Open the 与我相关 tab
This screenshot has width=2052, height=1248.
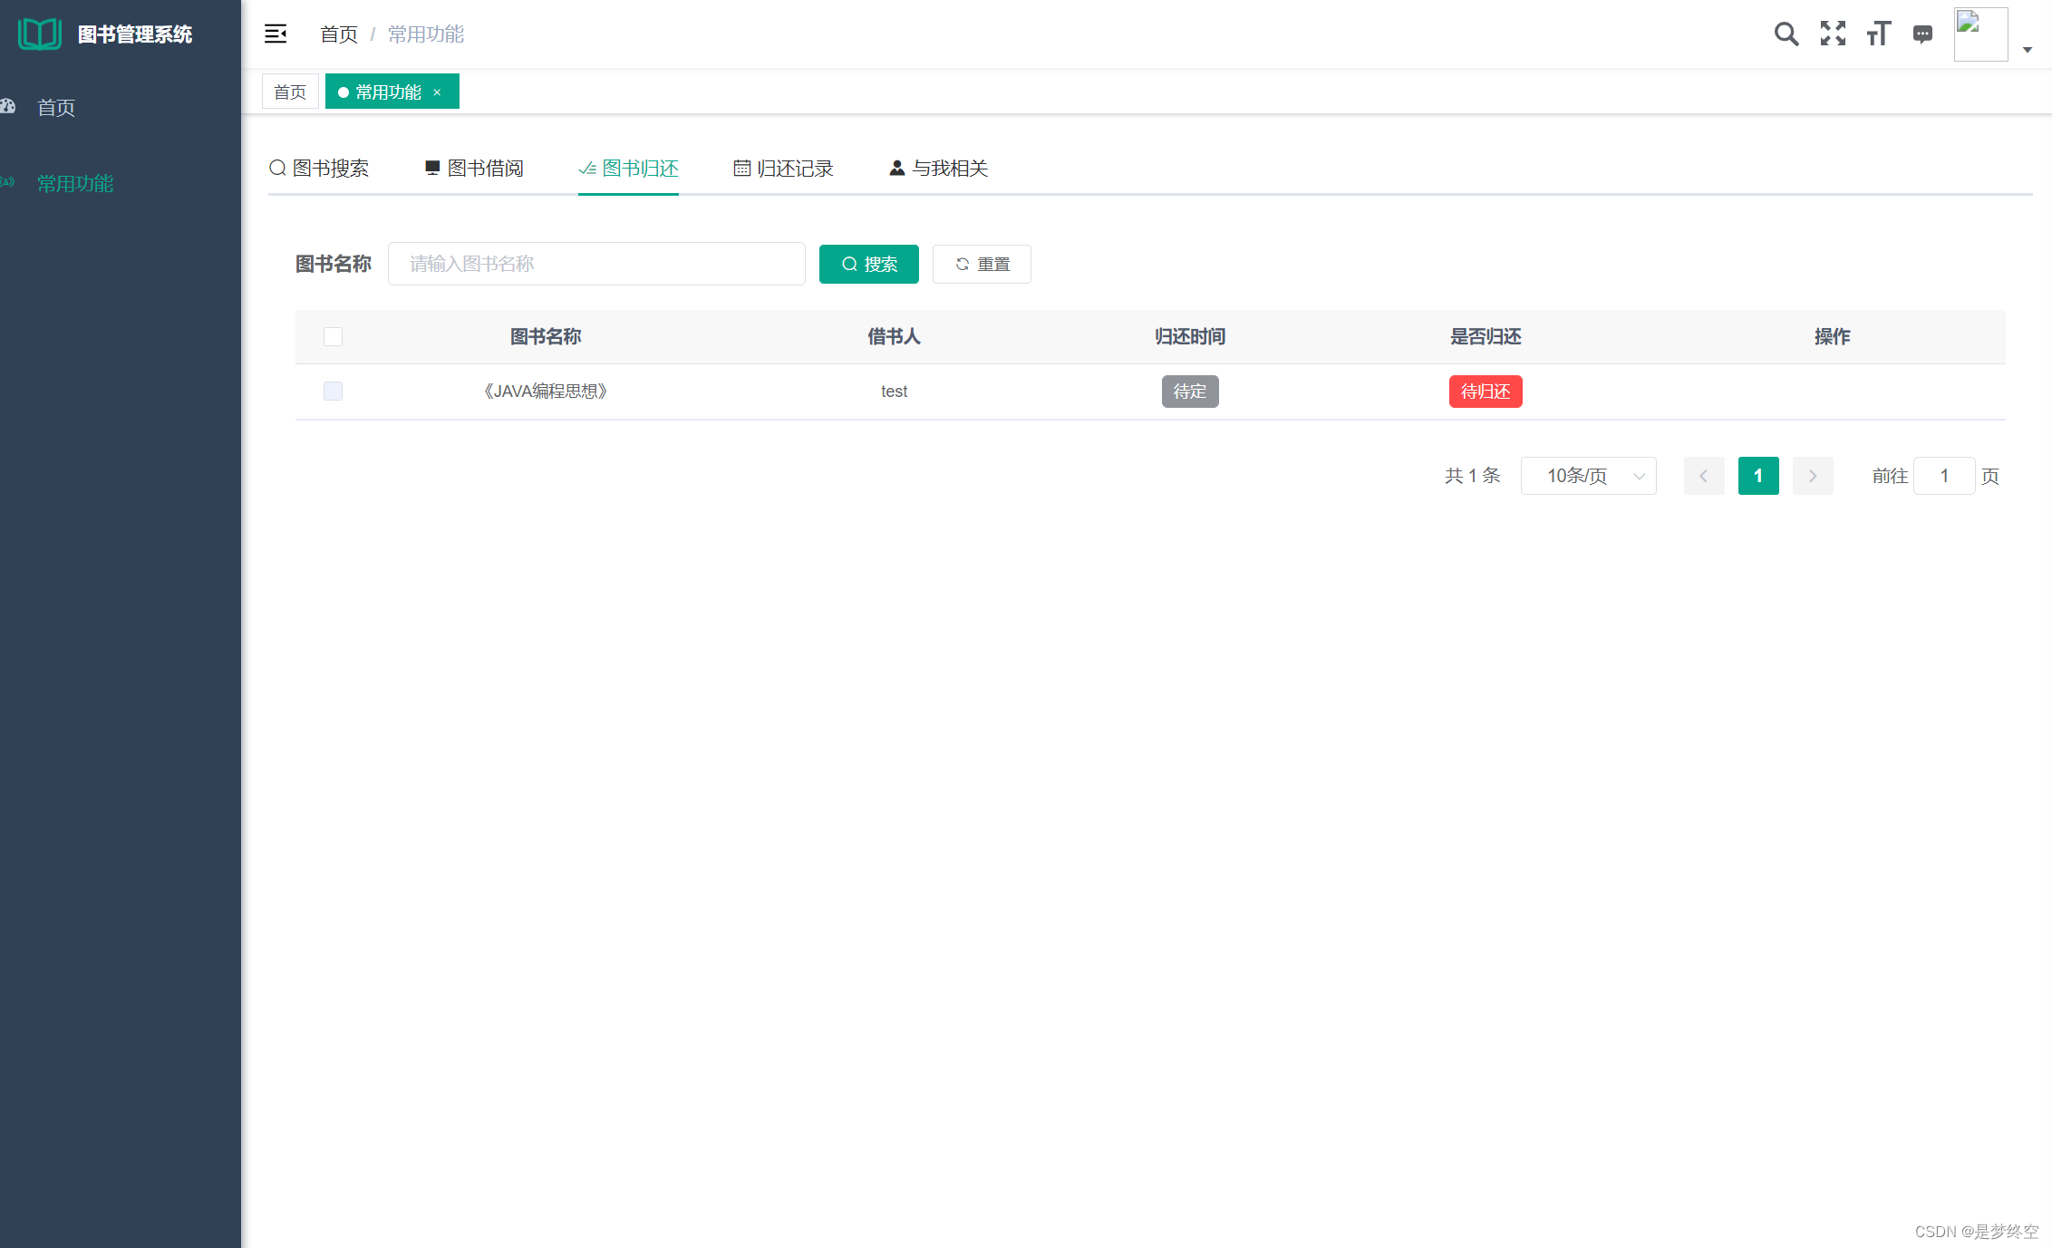point(939,169)
